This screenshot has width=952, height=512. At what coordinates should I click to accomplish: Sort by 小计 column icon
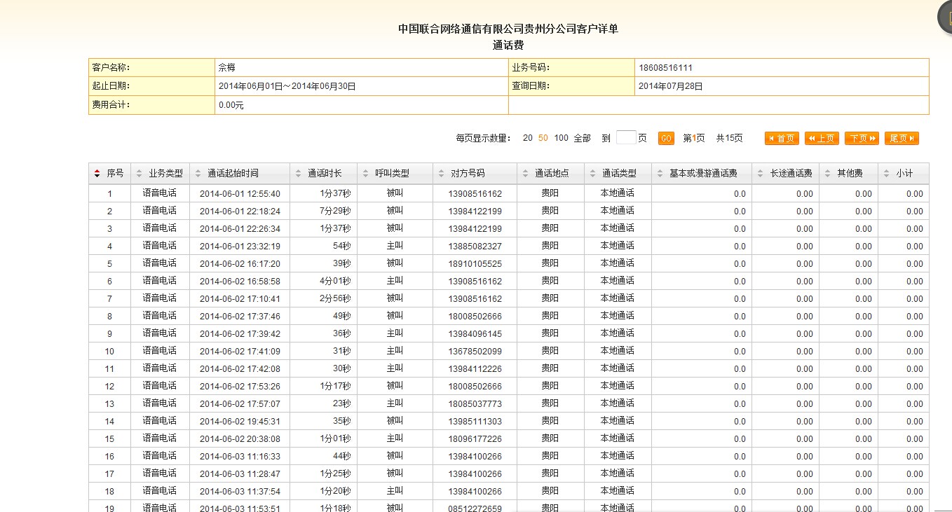(x=886, y=174)
